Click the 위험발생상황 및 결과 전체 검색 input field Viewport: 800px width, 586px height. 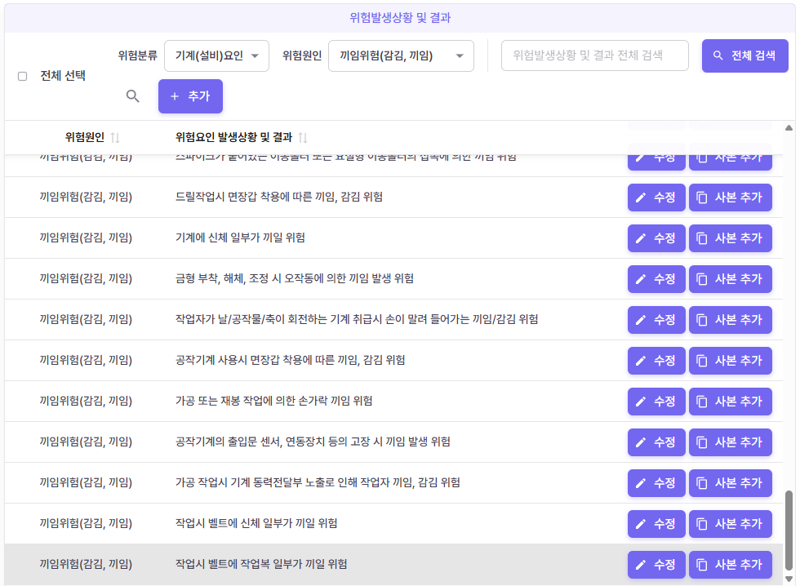click(x=594, y=55)
